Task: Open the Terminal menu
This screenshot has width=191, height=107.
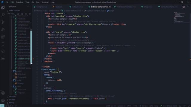Action: tap(45, 2)
